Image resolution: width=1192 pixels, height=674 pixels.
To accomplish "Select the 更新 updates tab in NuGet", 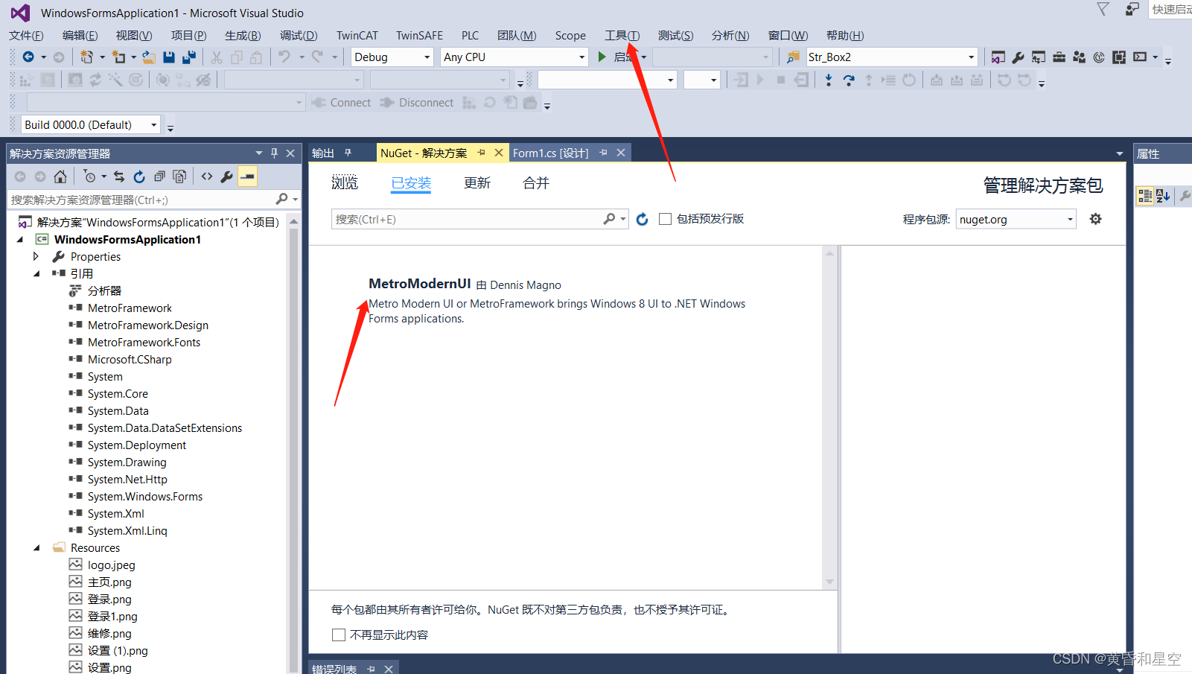I will pyautogui.click(x=477, y=183).
